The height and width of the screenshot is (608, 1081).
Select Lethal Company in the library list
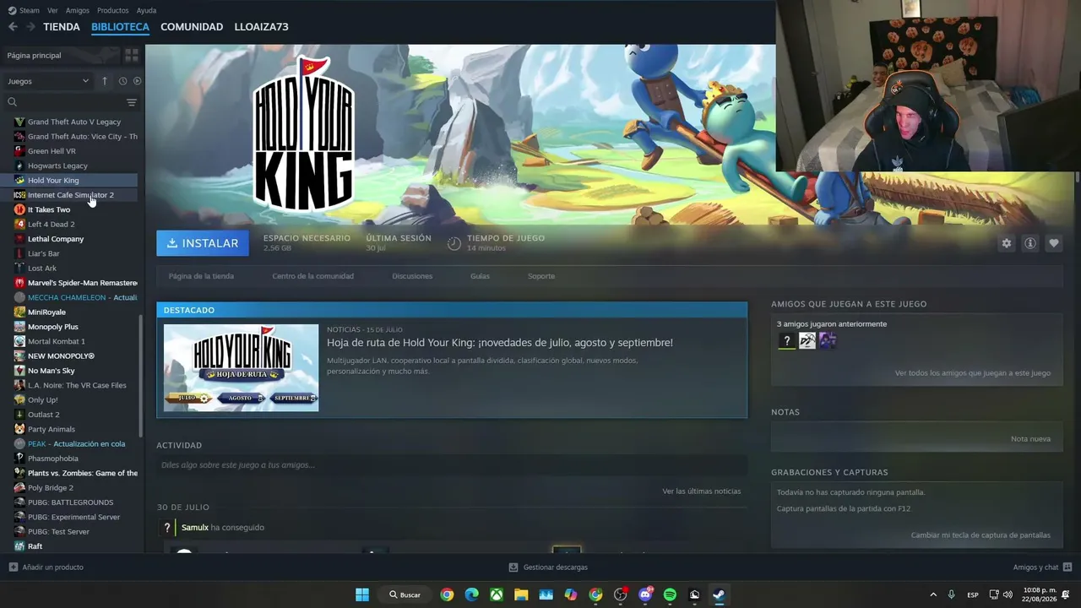56,239
